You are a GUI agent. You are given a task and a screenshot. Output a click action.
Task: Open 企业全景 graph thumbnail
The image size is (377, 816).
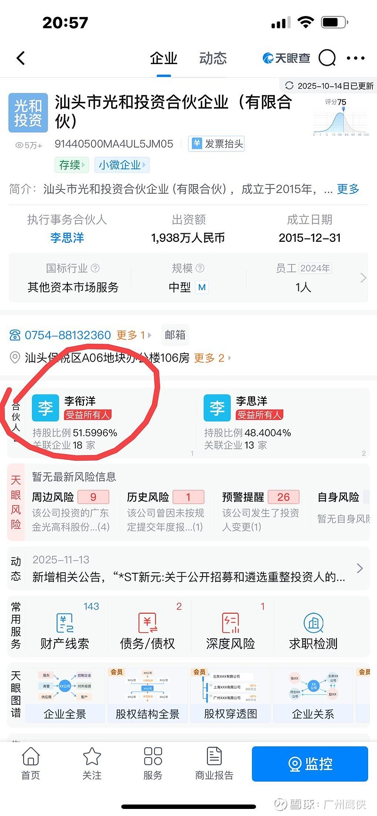click(x=65, y=695)
